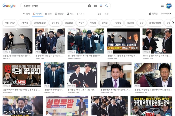The width and height of the screenshot is (175, 116).
Task: Select the 바른미래당 filter chip
Action: pos(10,23)
